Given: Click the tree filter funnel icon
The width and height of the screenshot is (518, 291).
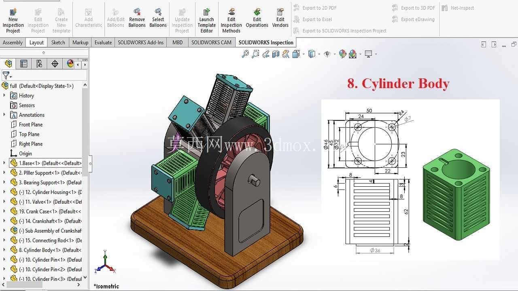Looking at the screenshot, I should coord(6,76).
